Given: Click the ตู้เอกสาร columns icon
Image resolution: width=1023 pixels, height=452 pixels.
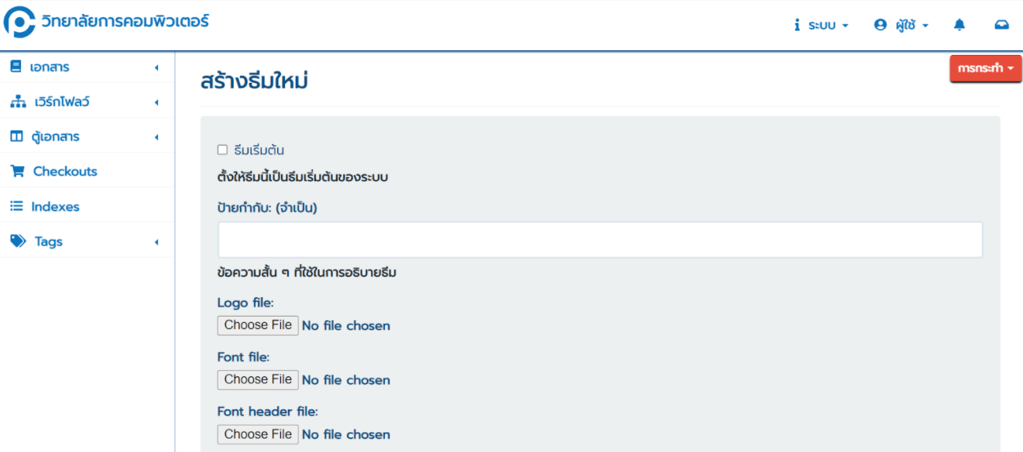Looking at the screenshot, I should [x=16, y=137].
